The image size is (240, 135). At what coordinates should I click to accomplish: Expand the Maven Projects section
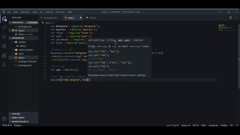point(23,121)
